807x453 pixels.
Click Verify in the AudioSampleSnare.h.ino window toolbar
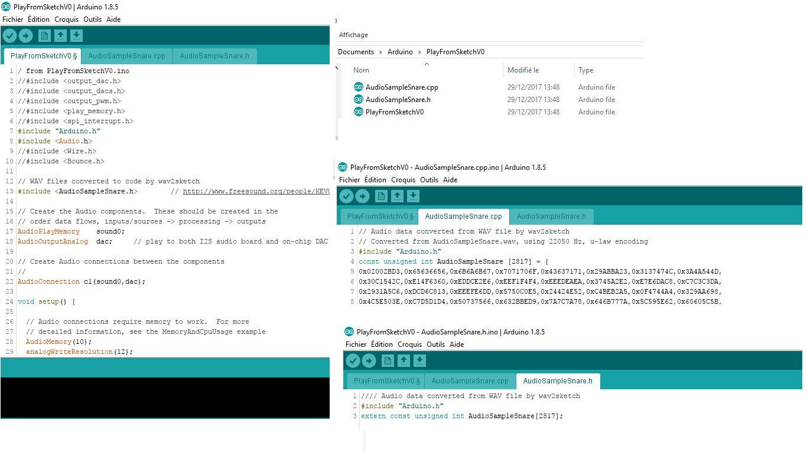point(353,360)
